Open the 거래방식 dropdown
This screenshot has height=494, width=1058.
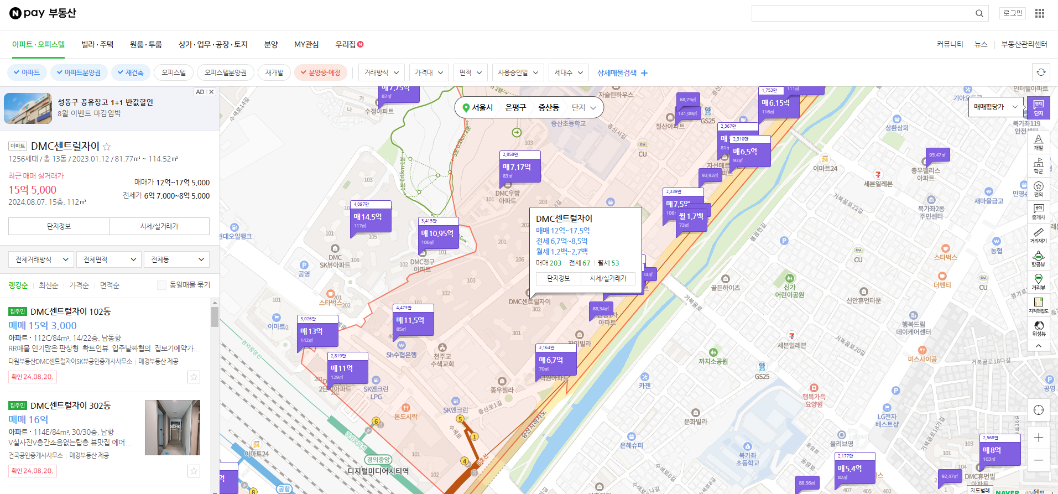click(x=382, y=72)
